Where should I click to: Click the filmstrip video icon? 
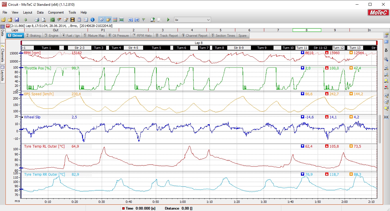(72, 20)
